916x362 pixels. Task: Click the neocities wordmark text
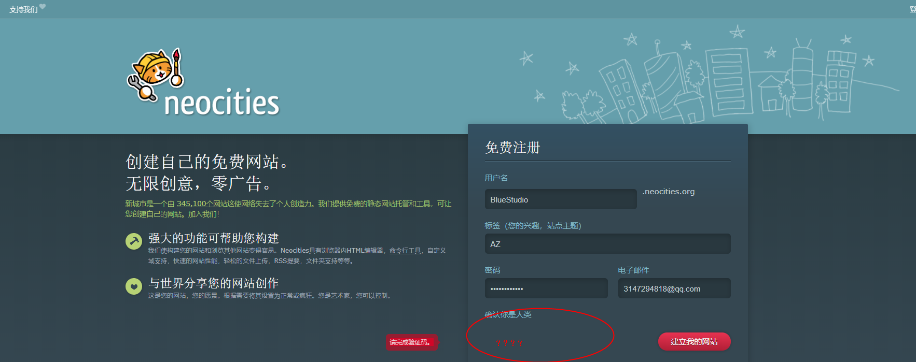point(221,102)
